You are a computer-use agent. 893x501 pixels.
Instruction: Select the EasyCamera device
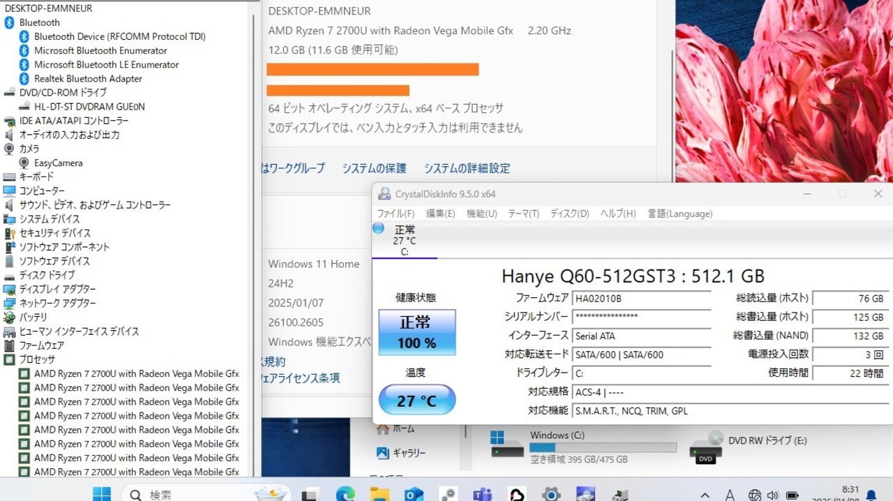[58, 163]
